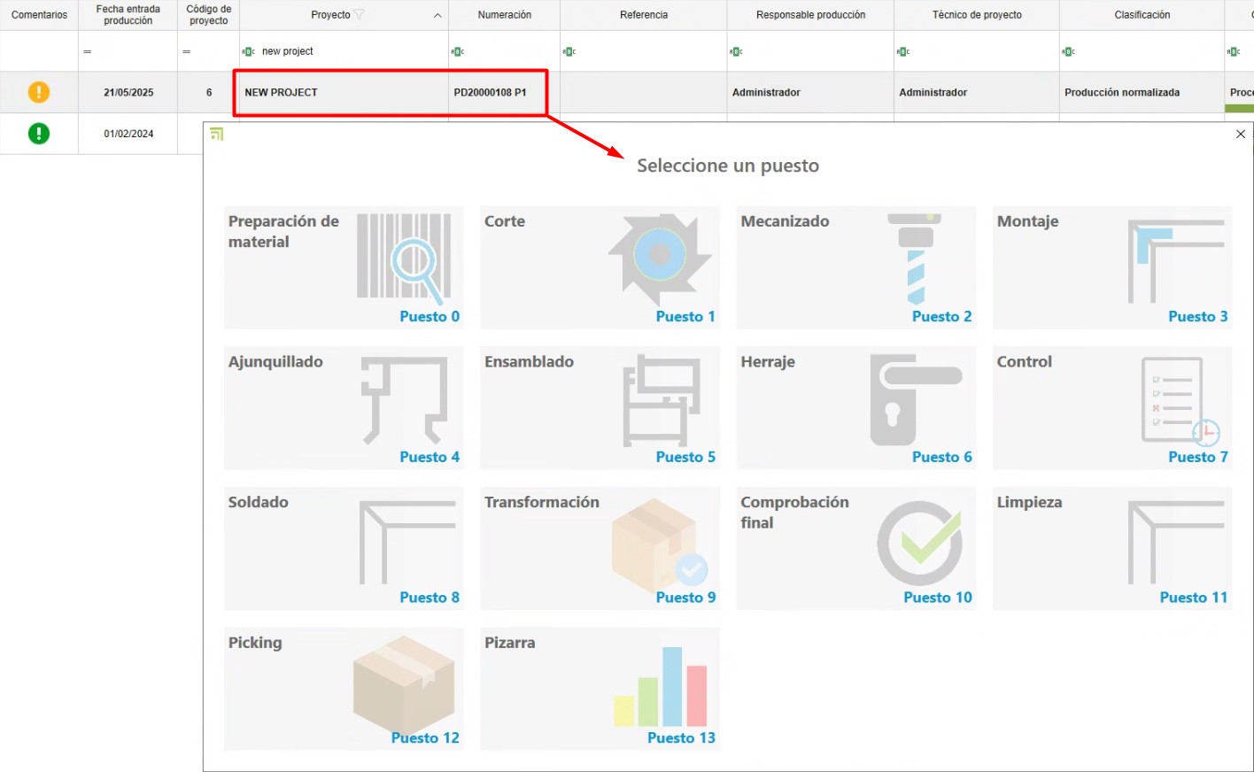Open Numeración filter operator selector
Image resolution: width=1254 pixels, height=772 pixels.
[458, 51]
